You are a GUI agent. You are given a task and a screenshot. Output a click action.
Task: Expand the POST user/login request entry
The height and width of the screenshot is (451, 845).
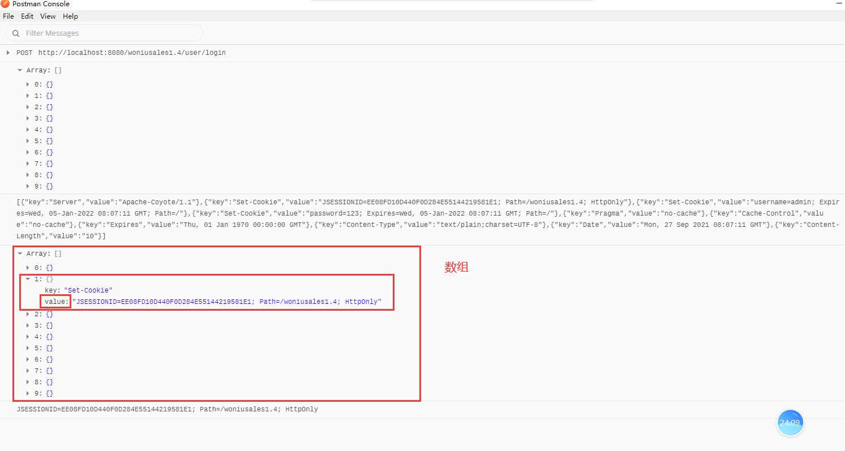[x=8, y=53]
